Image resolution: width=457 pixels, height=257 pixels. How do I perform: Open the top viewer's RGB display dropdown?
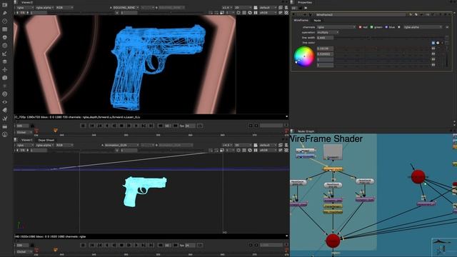click(x=64, y=8)
